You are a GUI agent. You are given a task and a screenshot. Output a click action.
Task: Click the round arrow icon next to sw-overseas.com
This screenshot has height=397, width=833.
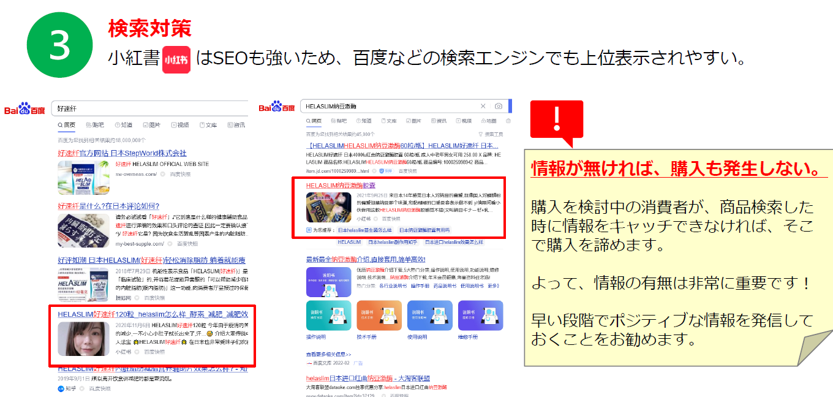(162, 174)
